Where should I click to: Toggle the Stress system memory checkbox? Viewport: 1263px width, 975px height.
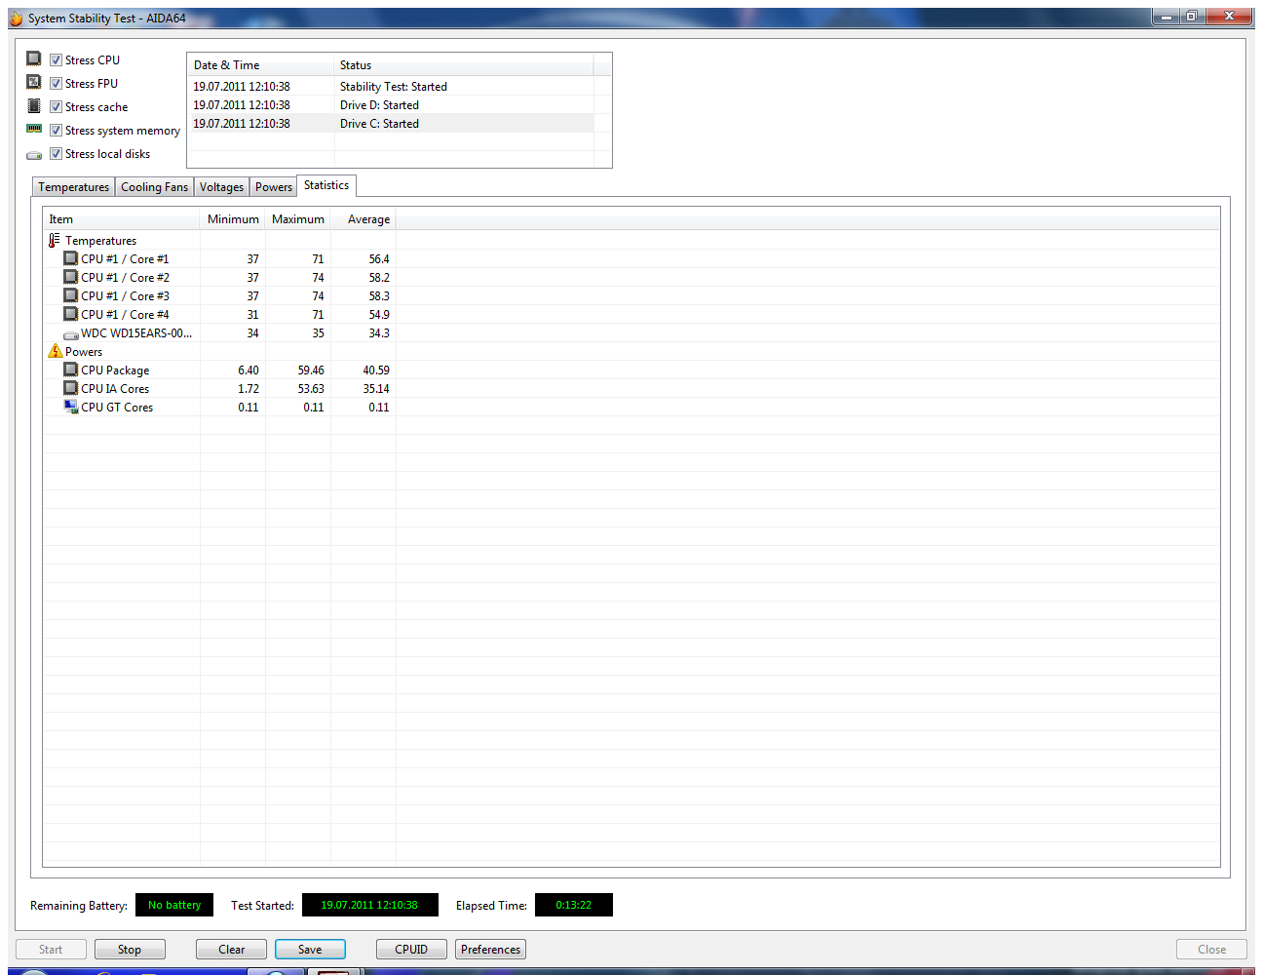pyautogui.click(x=57, y=131)
